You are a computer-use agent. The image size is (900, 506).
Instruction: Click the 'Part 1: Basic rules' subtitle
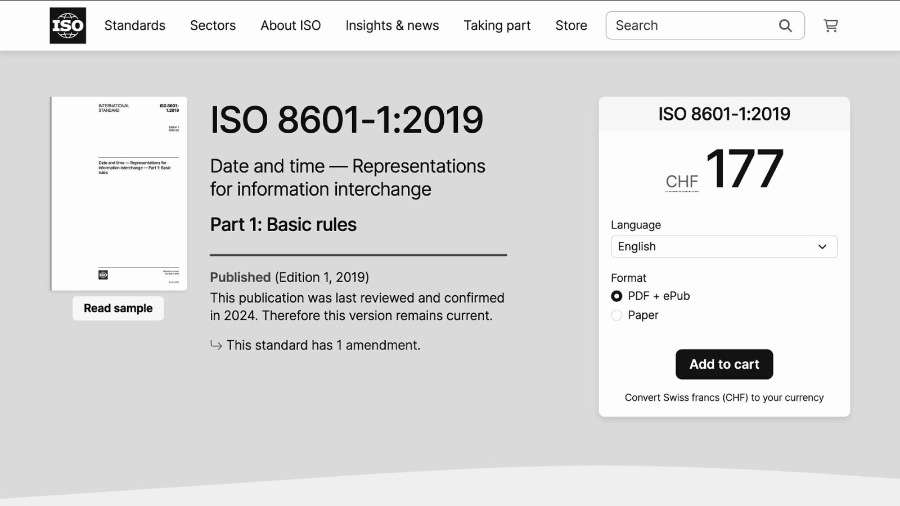pyautogui.click(x=283, y=225)
